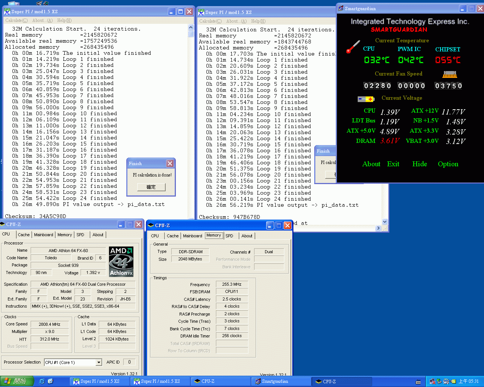Click the scroll-up arrow in the left Super PI window
Viewport: 484px width, 387px height.
pyautogui.click(x=191, y=28)
